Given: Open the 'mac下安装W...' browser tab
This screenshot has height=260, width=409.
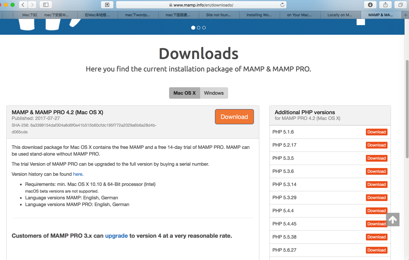Looking at the screenshot, I should pyautogui.click(x=57, y=15).
